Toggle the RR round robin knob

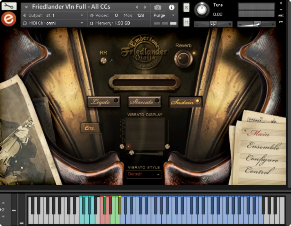coord(103,60)
